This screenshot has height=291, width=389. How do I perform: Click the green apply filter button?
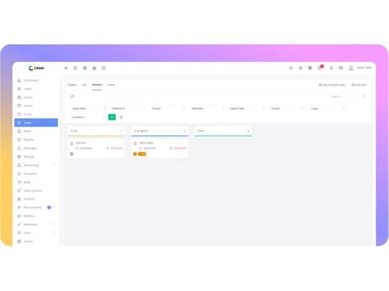click(112, 117)
